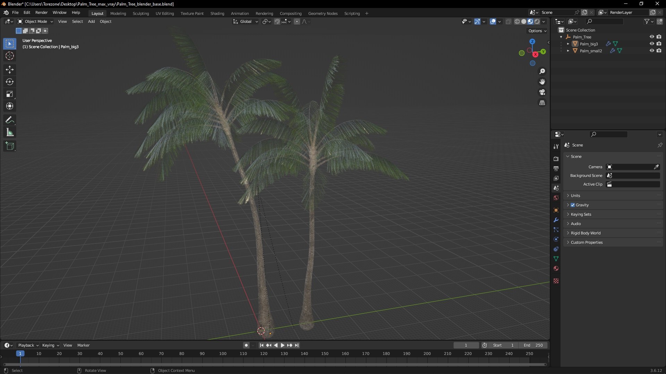
Task: Open the Global orientation dropdown
Action: (245, 21)
